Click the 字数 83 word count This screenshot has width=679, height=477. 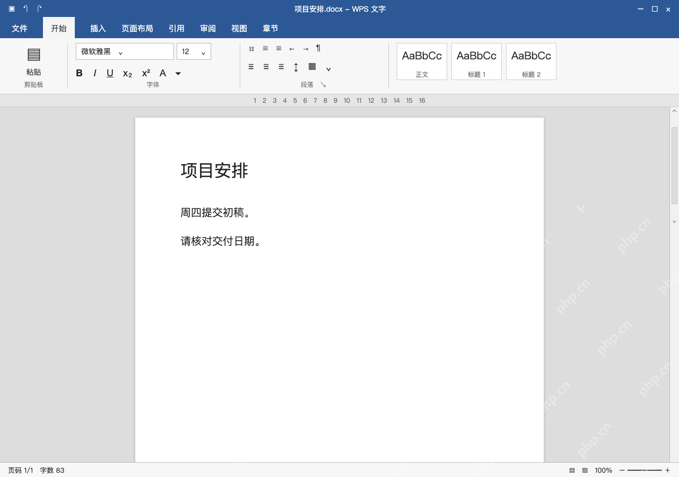click(x=52, y=470)
